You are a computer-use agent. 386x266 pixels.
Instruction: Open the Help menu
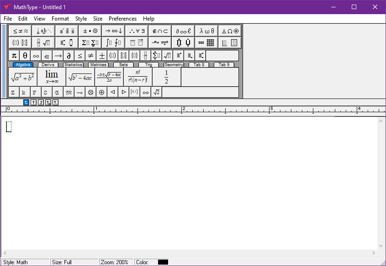click(148, 19)
